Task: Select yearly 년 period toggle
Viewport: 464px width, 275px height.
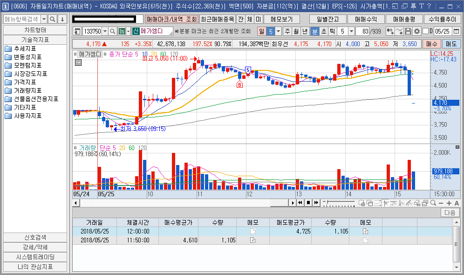Action: pos(305,31)
